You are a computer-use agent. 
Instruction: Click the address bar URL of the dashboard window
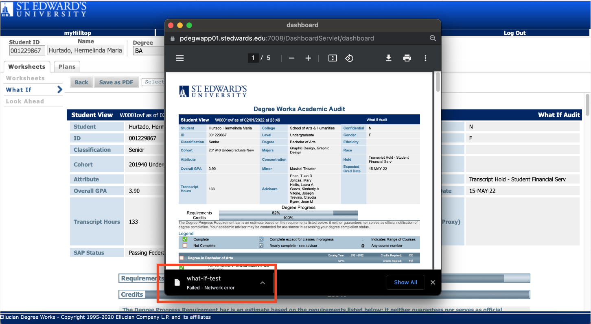pyautogui.click(x=276, y=38)
